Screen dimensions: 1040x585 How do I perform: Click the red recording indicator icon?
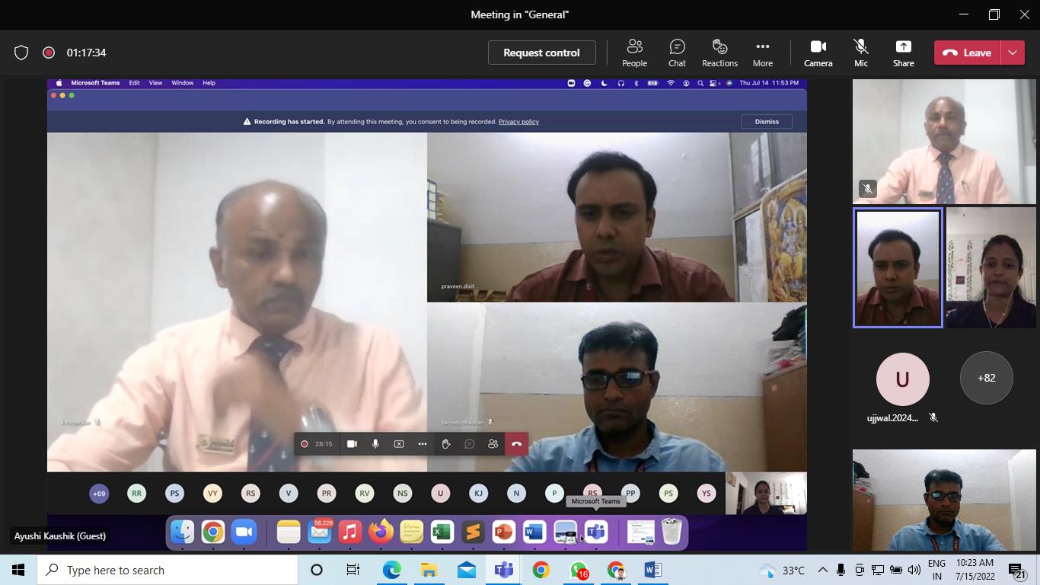coord(49,53)
